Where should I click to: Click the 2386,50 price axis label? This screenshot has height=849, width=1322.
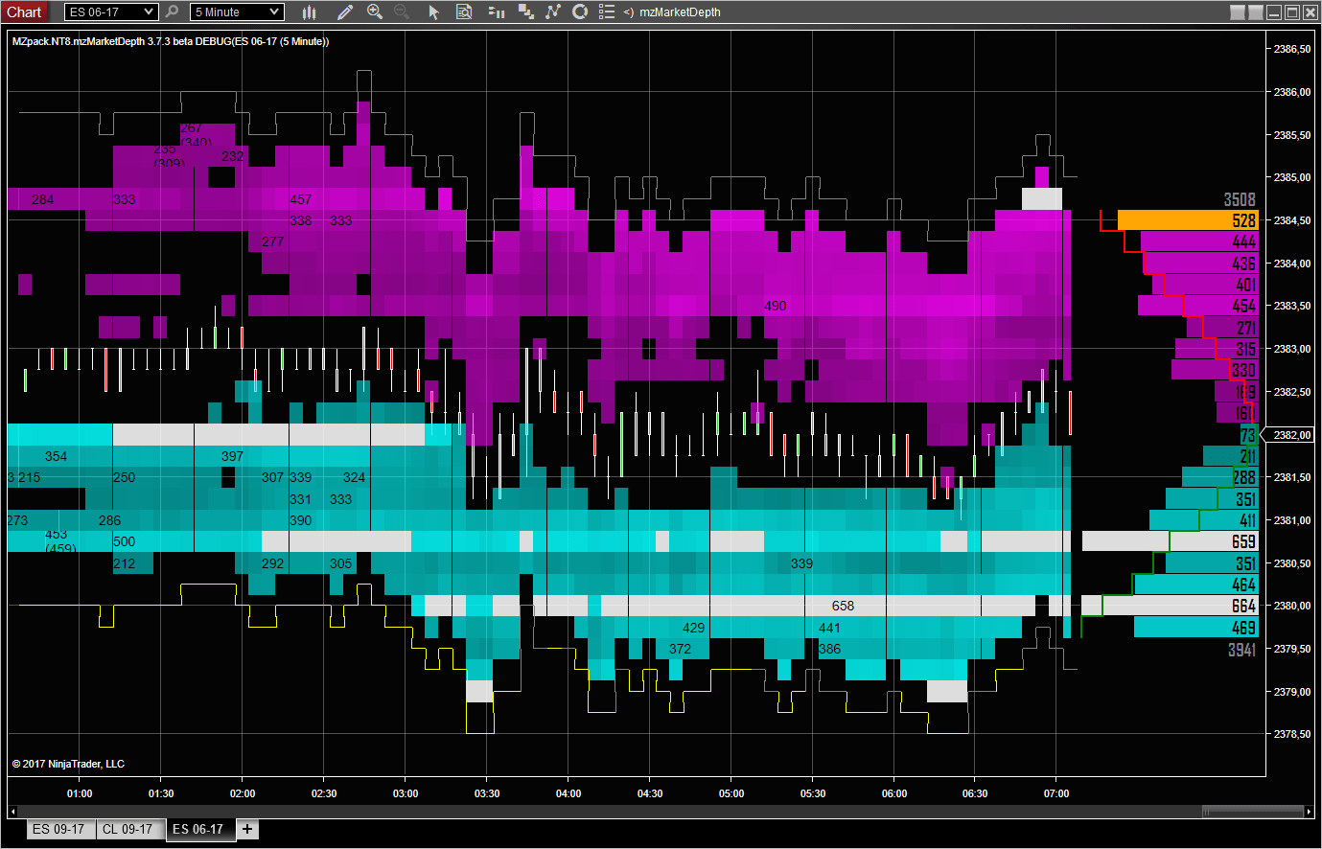point(1292,49)
